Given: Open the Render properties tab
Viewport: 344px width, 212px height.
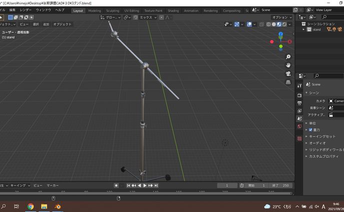Looking at the screenshot, I should click(299, 95).
